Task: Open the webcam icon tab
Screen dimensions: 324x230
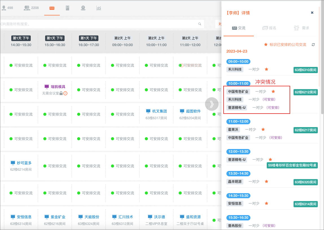Action: (83, 8)
